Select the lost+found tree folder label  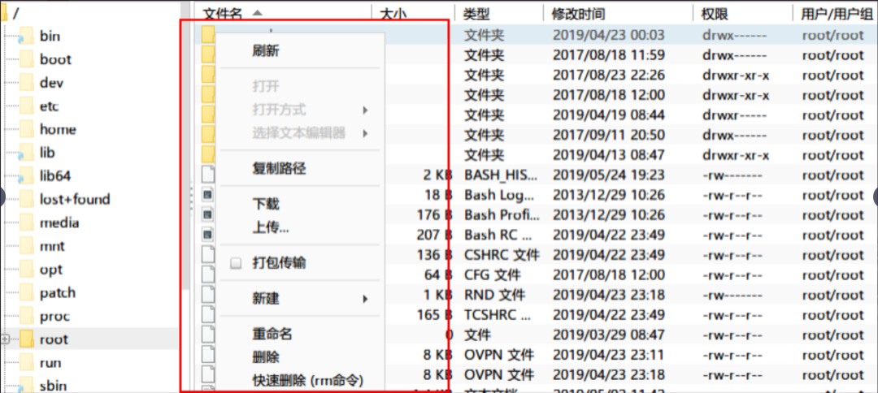75,199
